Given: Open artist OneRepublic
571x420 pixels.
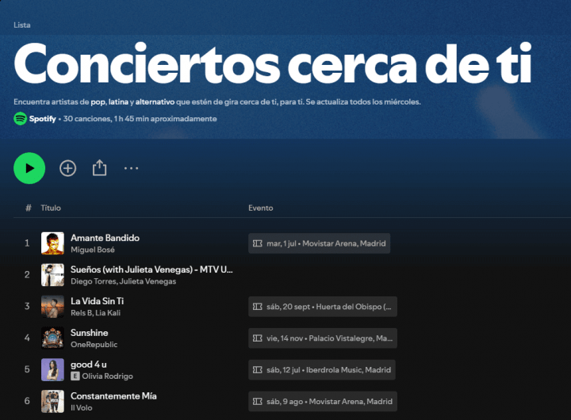Looking at the screenshot, I should click(x=94, y=345).
